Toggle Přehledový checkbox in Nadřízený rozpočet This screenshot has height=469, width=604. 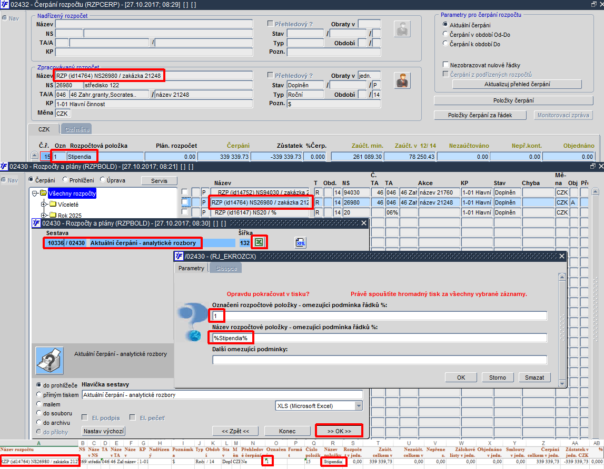pos(271,24)
